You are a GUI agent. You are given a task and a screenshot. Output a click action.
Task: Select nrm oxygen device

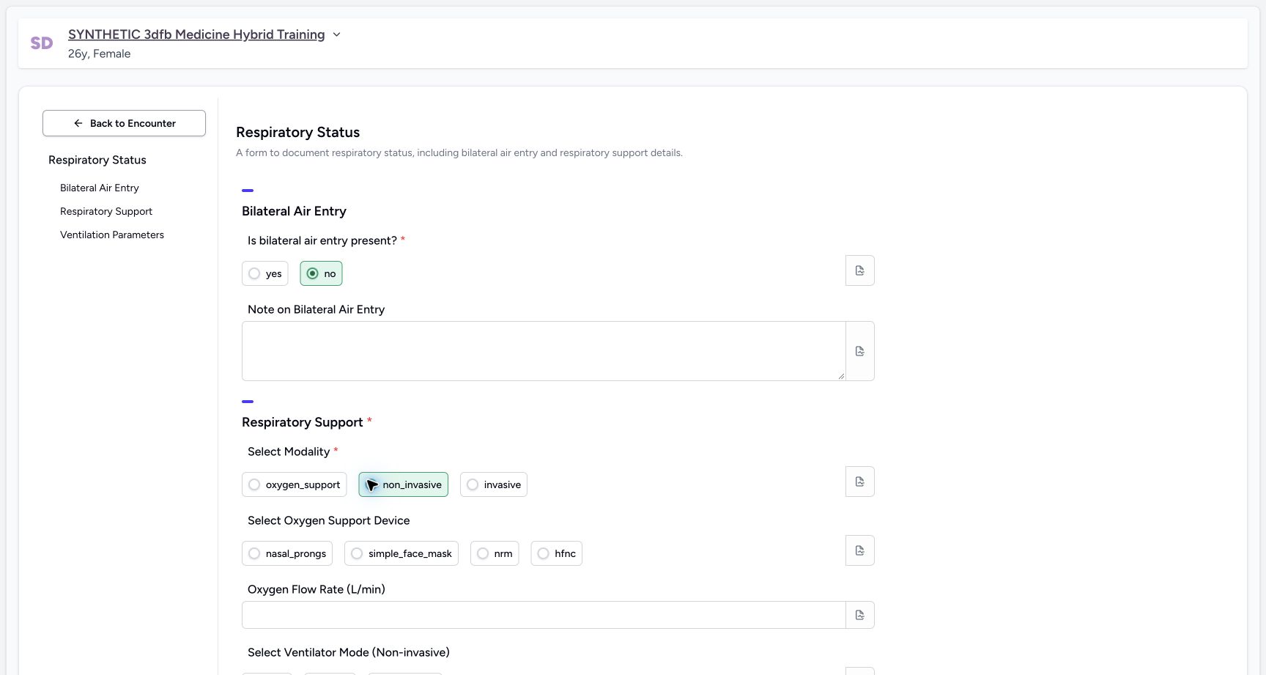tap(494, 553)
